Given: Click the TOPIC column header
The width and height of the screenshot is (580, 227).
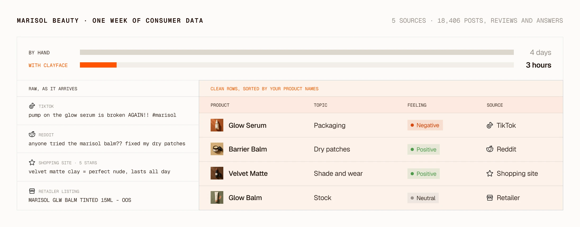Looking at the screenshot, I should [x=320, y=105].
